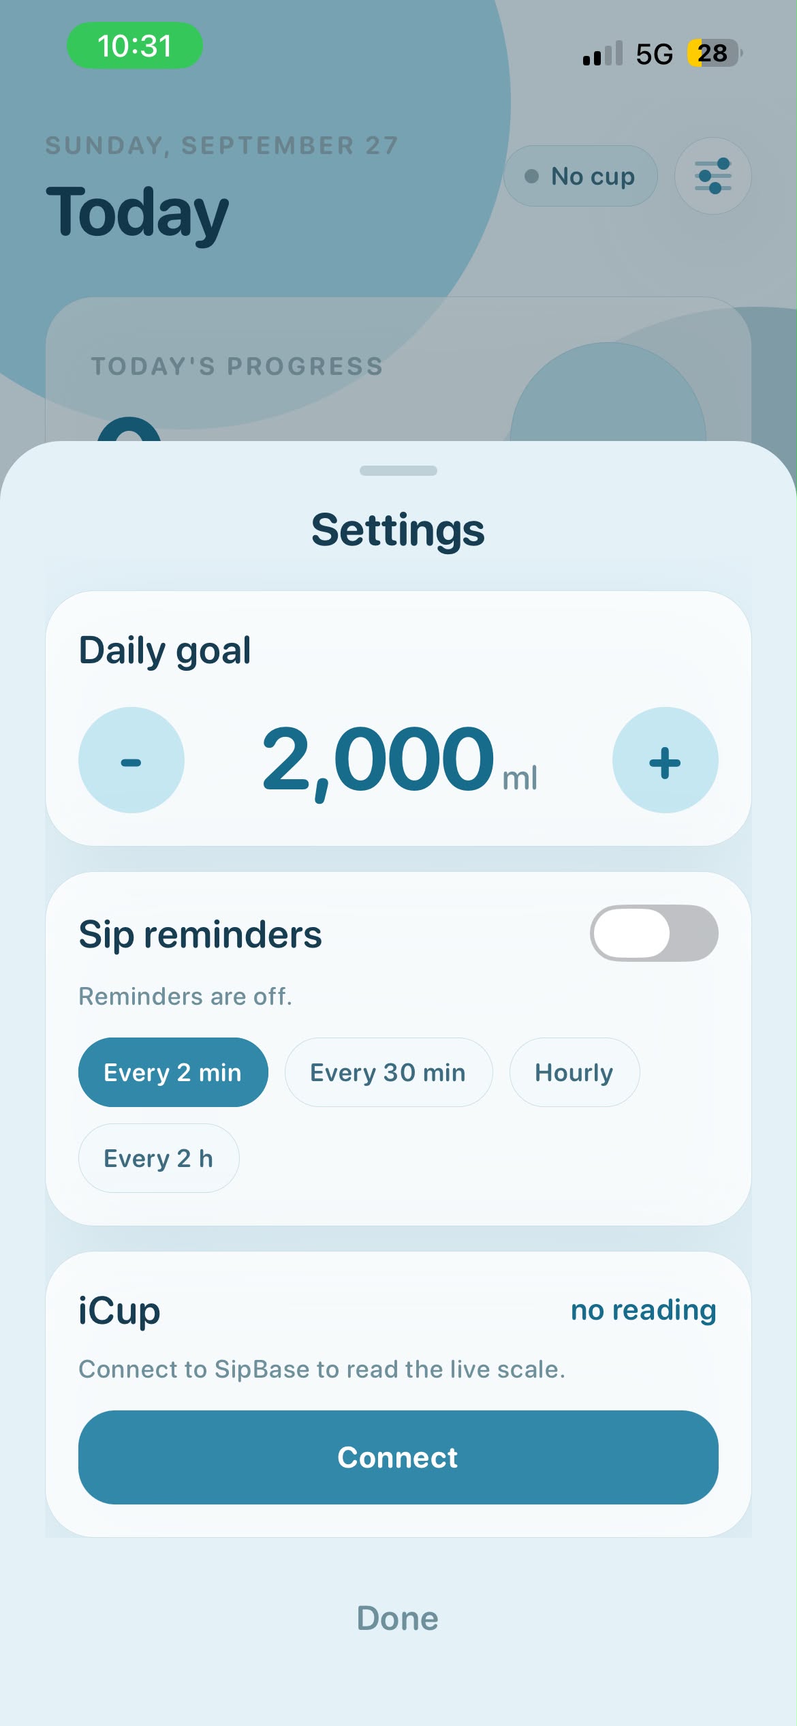Viewport: 797px width, 1726px height.
Task: Tap the 5G network indicator
Action: (655, 54)
